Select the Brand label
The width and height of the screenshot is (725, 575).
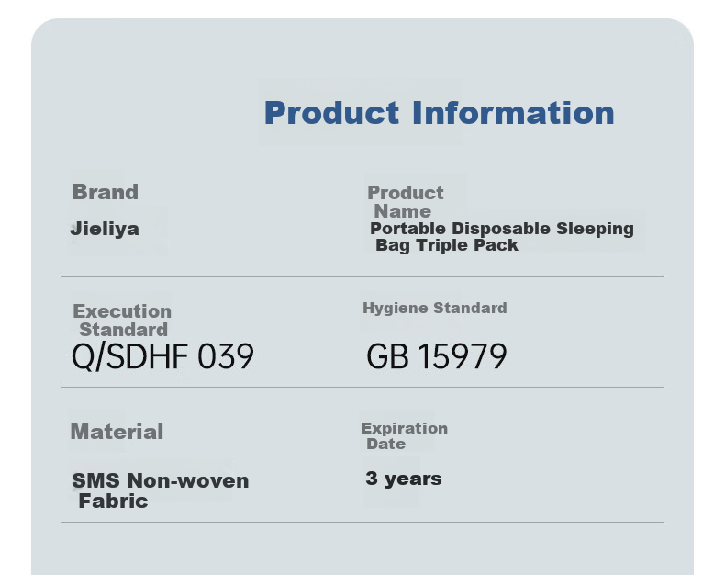click(x=105, y=192)
